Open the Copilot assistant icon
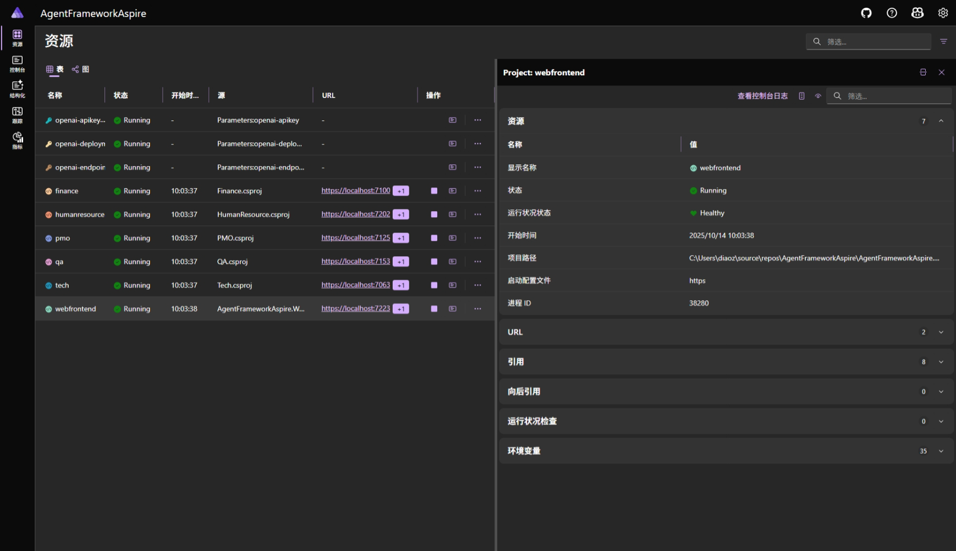Viewport: 956px width, 551px height. (x=917, y=13)
